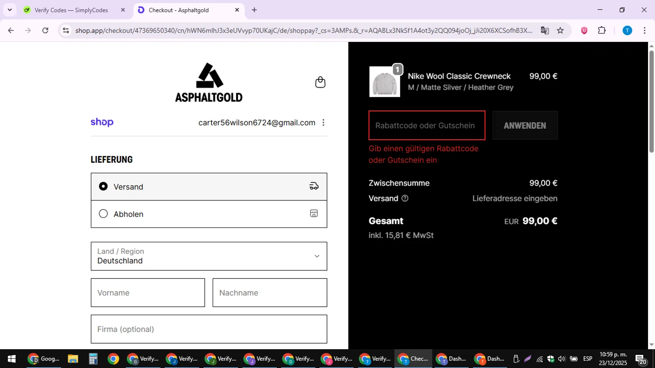Switch to the Checkout - Asphaltgold tab

coord(189,10)
